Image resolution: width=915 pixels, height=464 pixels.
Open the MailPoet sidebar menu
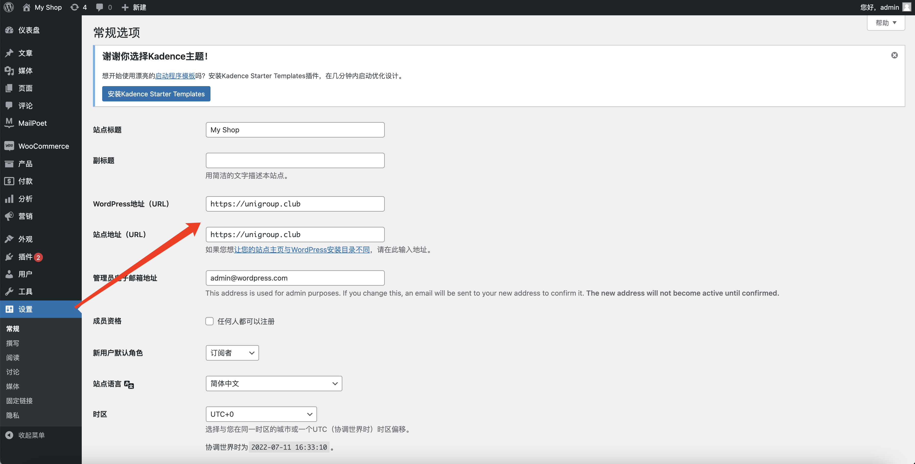(x=32, y=123)
